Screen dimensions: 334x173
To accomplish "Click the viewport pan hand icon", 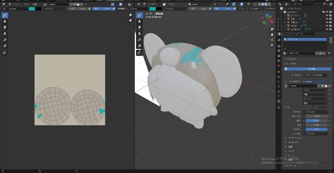I will 272,34.
